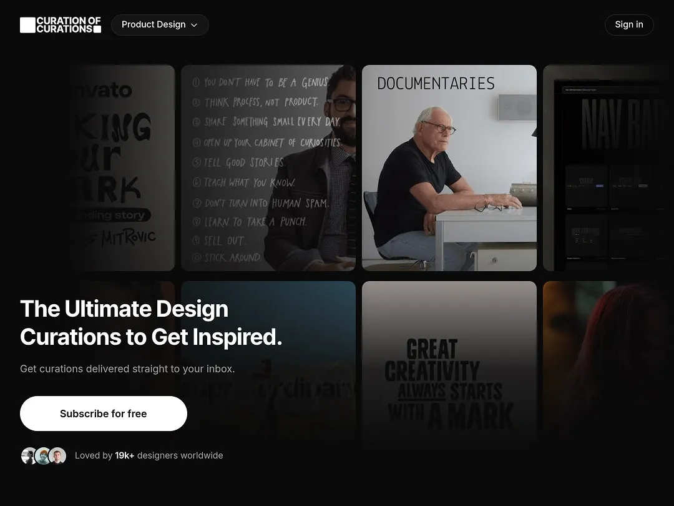Open the handwritten list card with bearded man
Screen dimensions: 674x506
tap(268, 168)
